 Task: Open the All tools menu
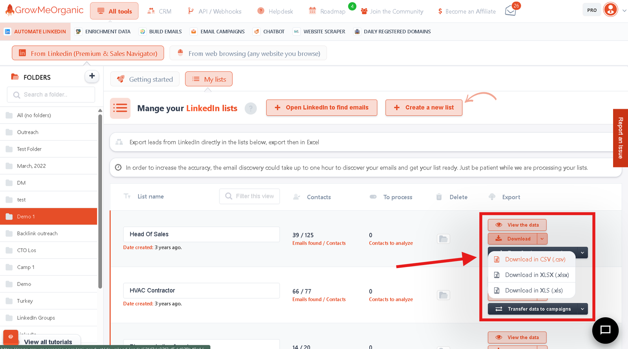pyautogui.click(x=114, y=11)
